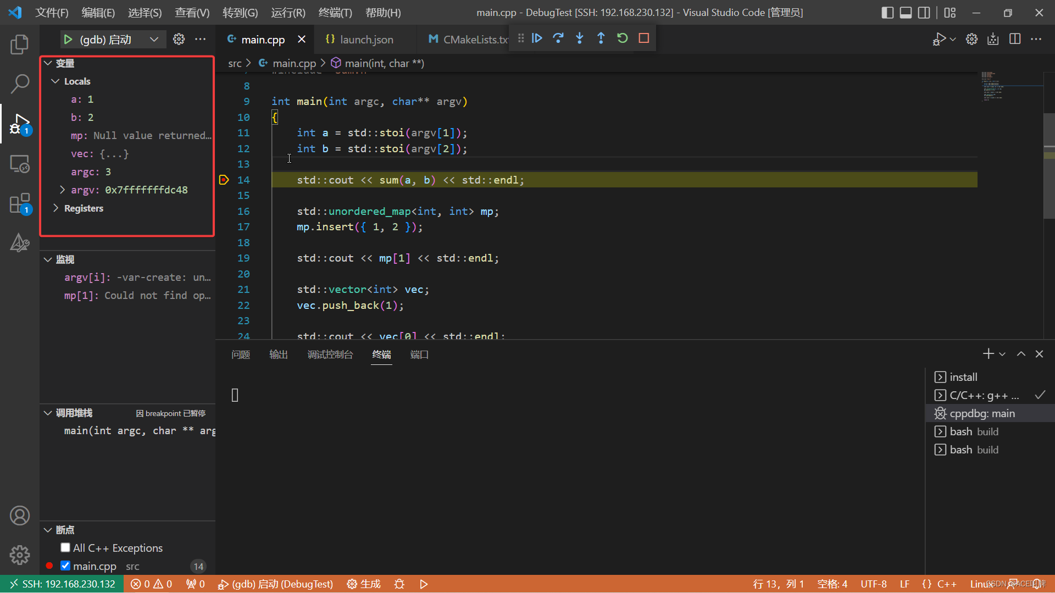The height and width of the screenshot is (593, 1055).
Task: Close the main.cpp editor tab
Action: click(x=302, y=40)
